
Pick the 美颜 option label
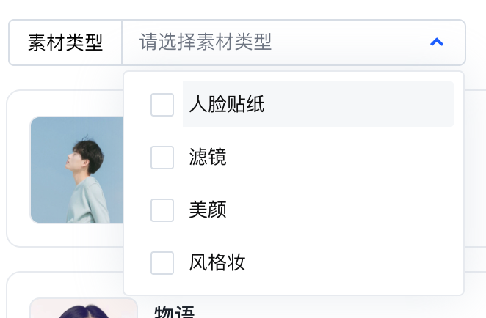click(208, 210)
